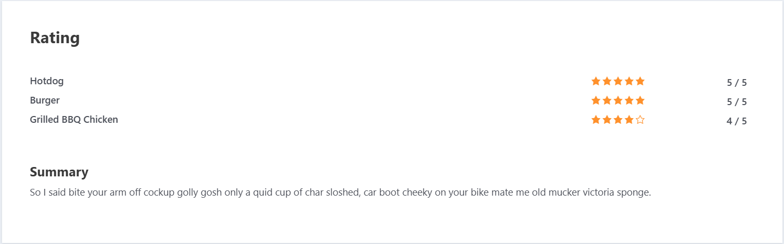Click third star of Grilled BBQ Chicken rating
Image resolution: width=784 pixels, height=244 pixels.
click(x=618, y=120)
